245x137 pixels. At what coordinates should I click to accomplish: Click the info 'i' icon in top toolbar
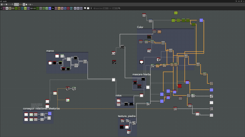[x=9, y=5]
